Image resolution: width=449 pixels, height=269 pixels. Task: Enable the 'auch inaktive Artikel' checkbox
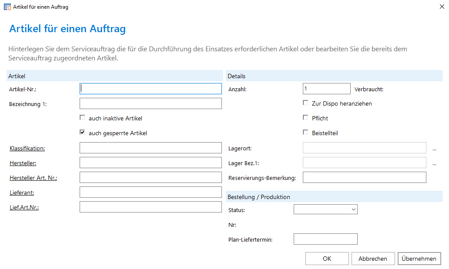pos(82,118)
